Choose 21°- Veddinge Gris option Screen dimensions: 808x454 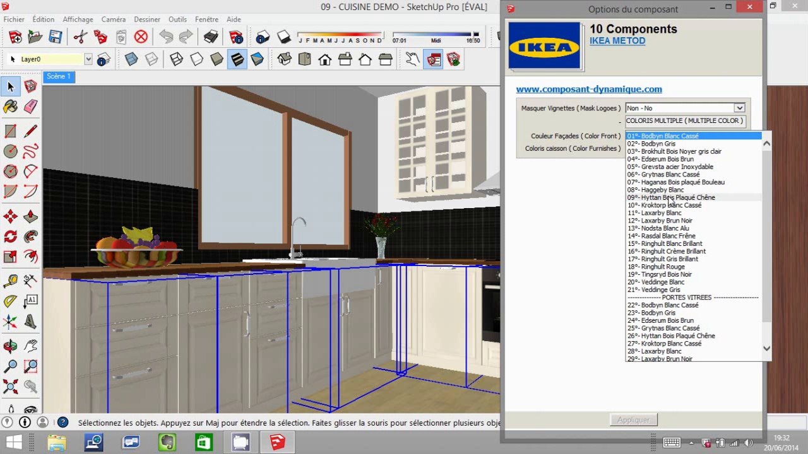tap(654, 289)
